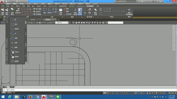Image resolution: width=177 pixels, height=99 pixels.
Task: Switch to third vertical tab of authoring palette
Action: click(26, 45)
